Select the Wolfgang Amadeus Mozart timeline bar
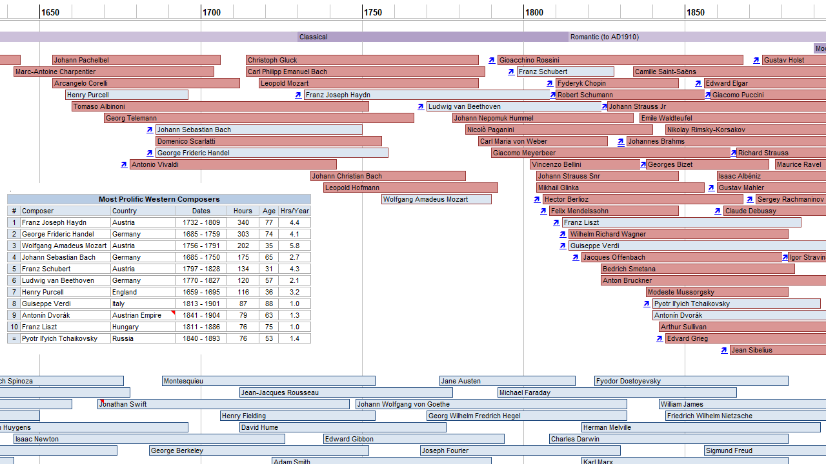Image resolution: width=826 pixels, height=464 pixels. click(436, 199)
